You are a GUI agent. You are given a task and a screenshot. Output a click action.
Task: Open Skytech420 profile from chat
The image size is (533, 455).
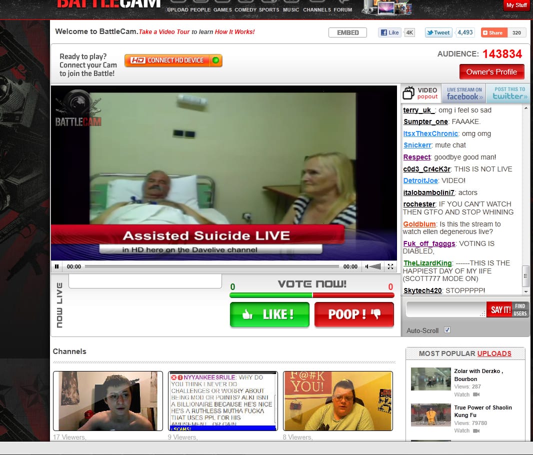422,290
